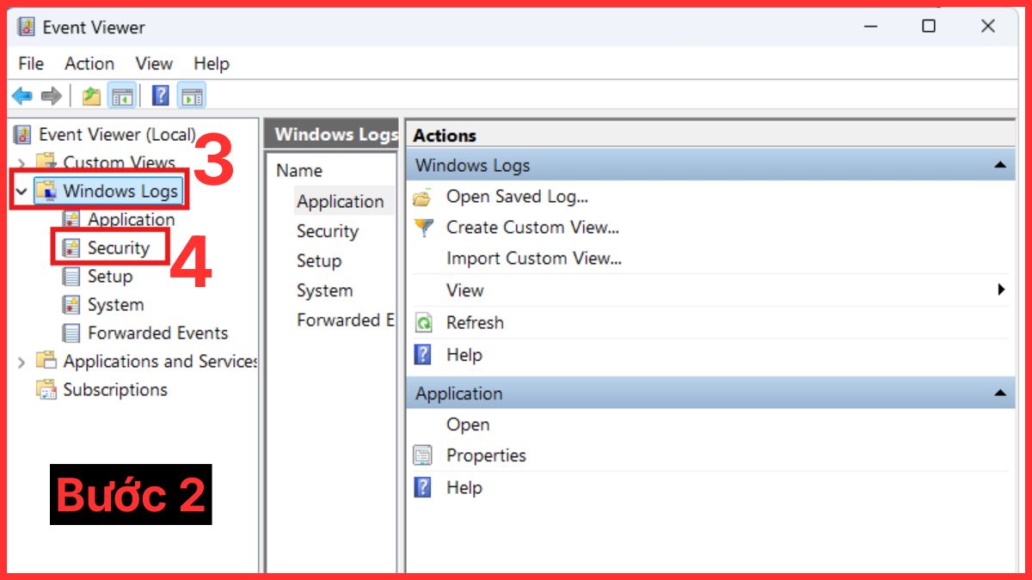Expand the Custom Views tree node

click(x=22, y=162)
